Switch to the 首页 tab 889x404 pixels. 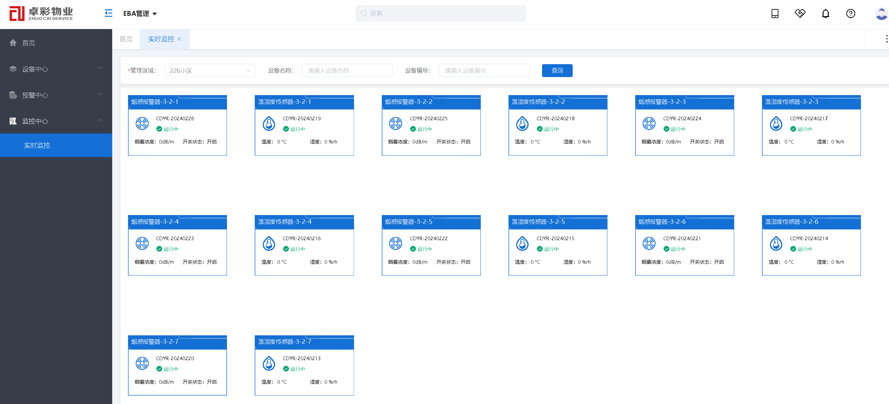click(x=126, y=39)
